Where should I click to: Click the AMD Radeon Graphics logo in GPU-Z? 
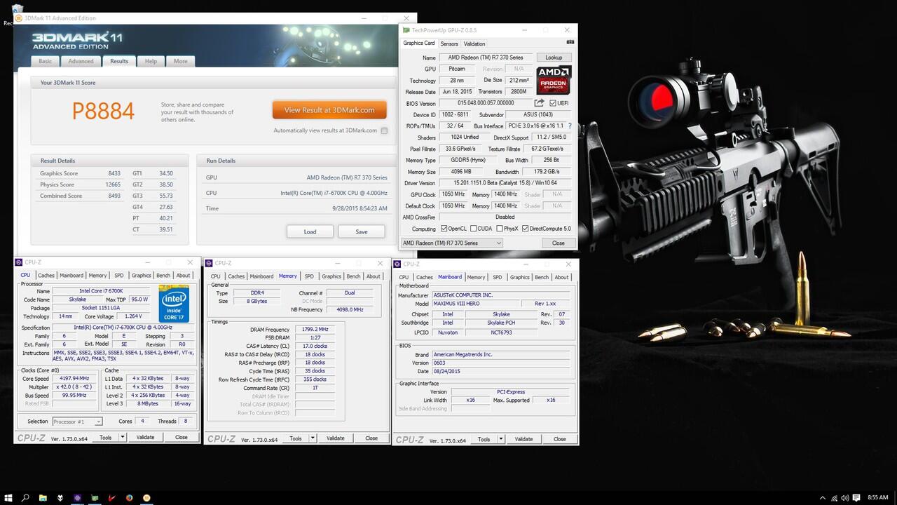pyautogui.click(x=554, y=80)
